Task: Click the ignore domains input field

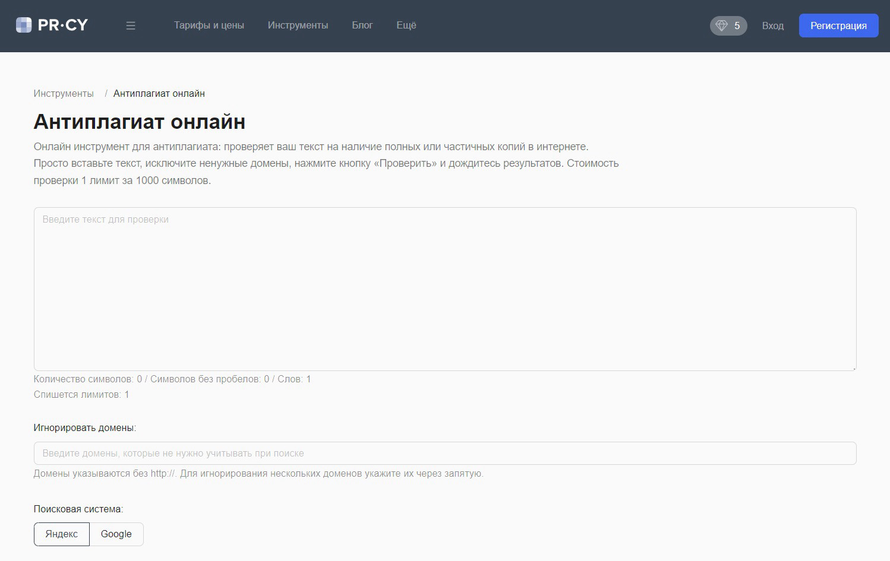Action: point(445,453)
